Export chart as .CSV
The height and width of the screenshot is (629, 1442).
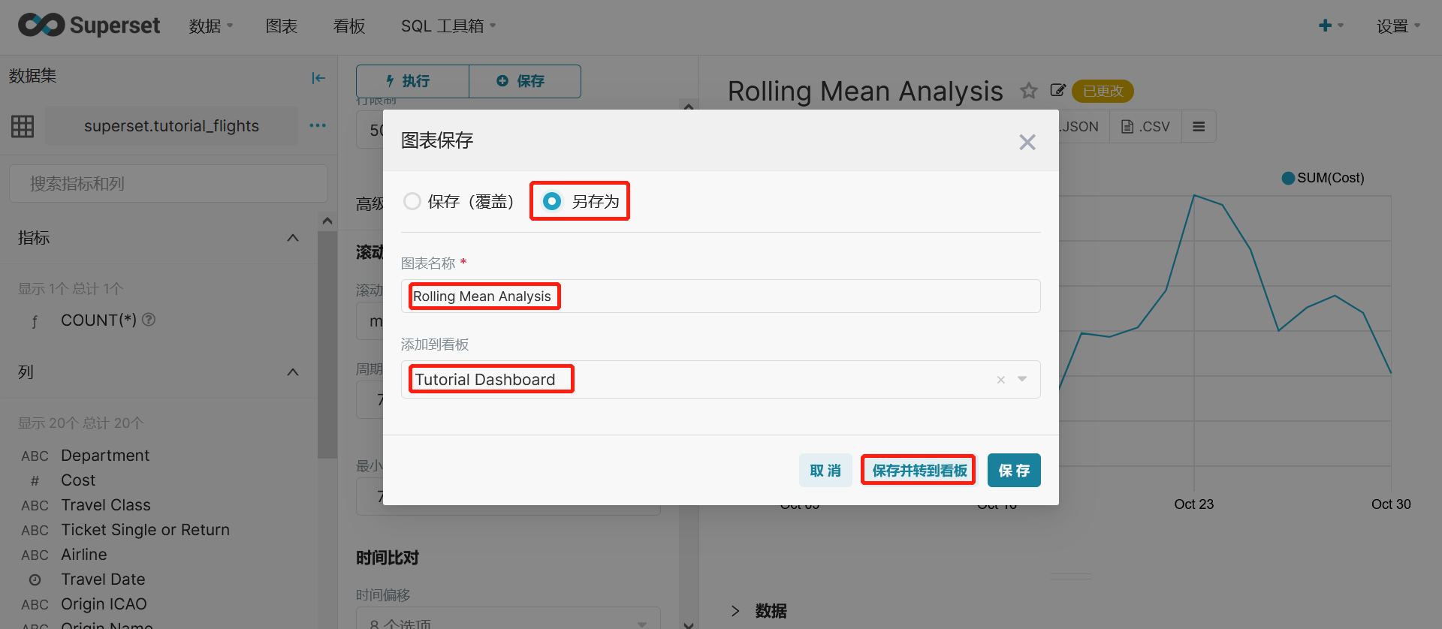tap(1145, 127)
